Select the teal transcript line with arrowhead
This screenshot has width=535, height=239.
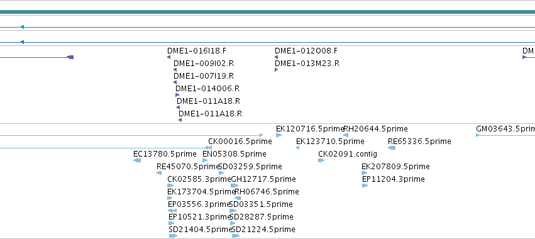[x=268, y=27]
